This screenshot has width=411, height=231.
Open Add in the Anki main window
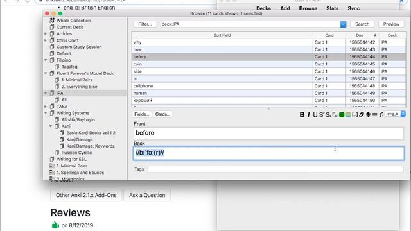pos(285,8)
